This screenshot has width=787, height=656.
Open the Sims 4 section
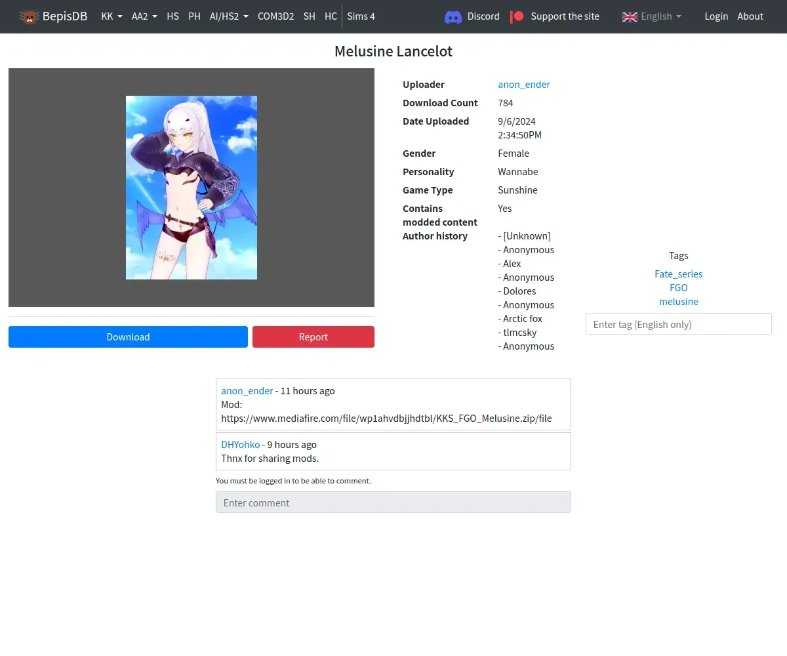tap(361, 16)
